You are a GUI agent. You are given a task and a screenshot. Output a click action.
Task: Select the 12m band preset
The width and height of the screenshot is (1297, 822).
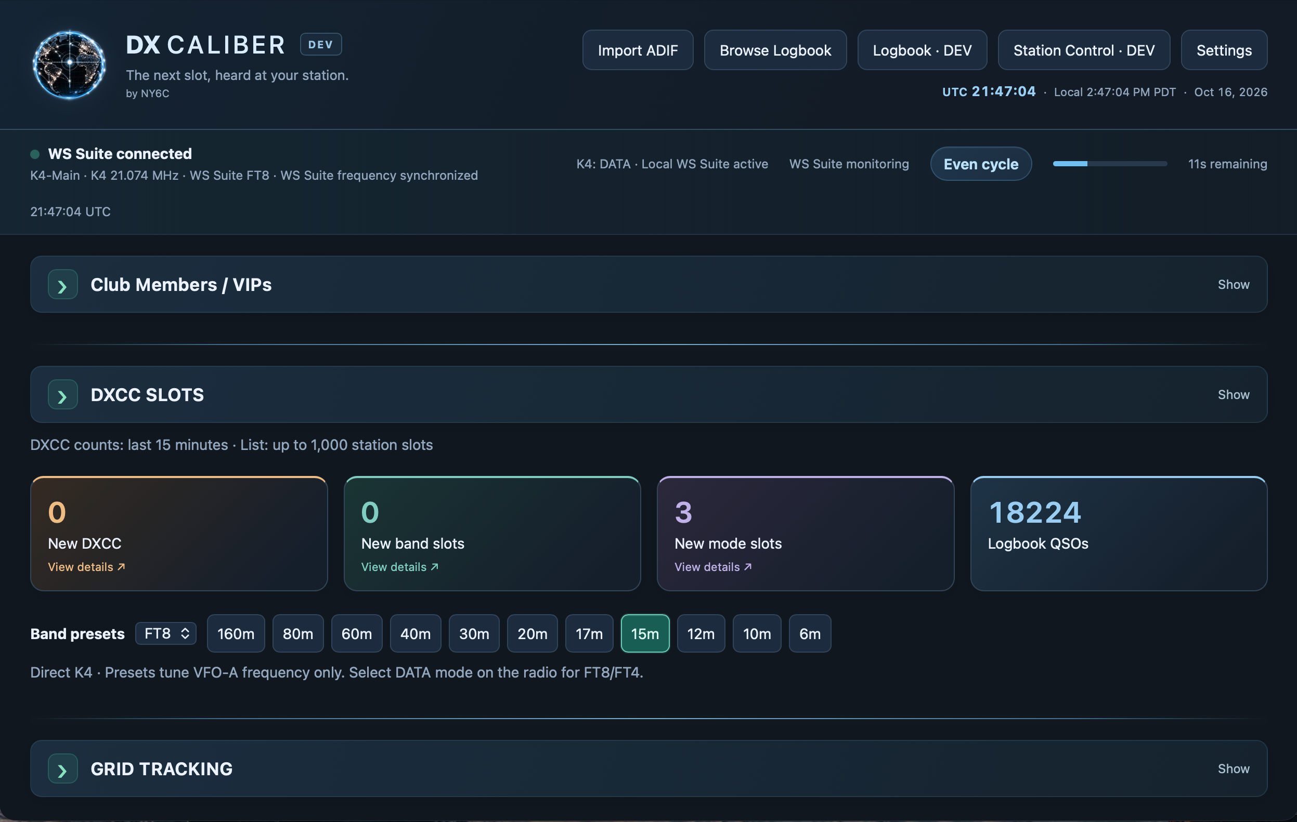click(701, 633)
